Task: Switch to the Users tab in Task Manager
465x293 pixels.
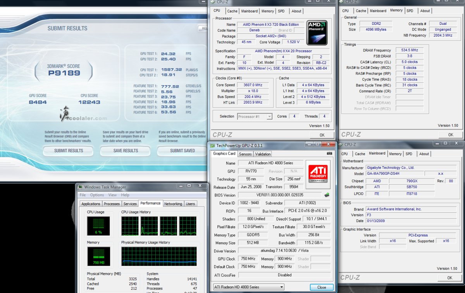Action: click(190, 204)
